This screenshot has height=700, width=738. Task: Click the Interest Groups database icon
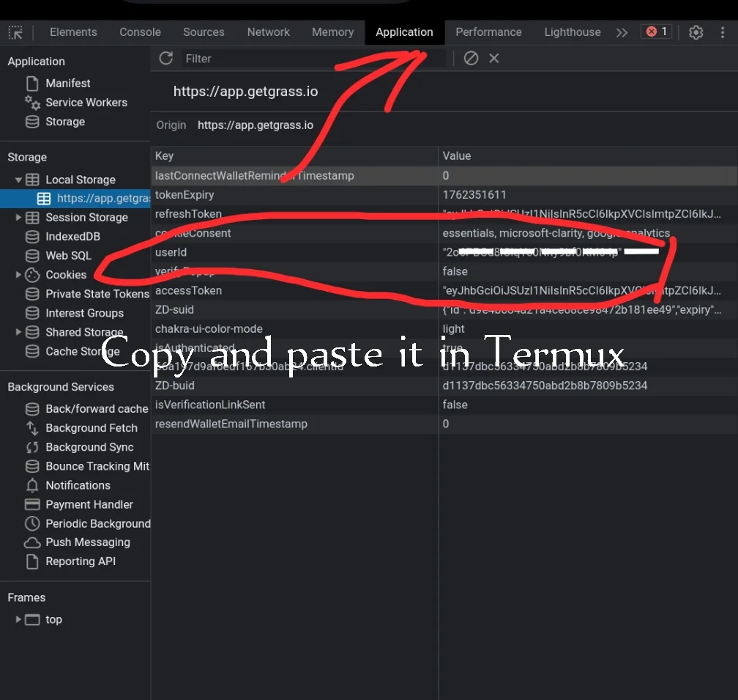pyautogui.click(x=32, y=313)
